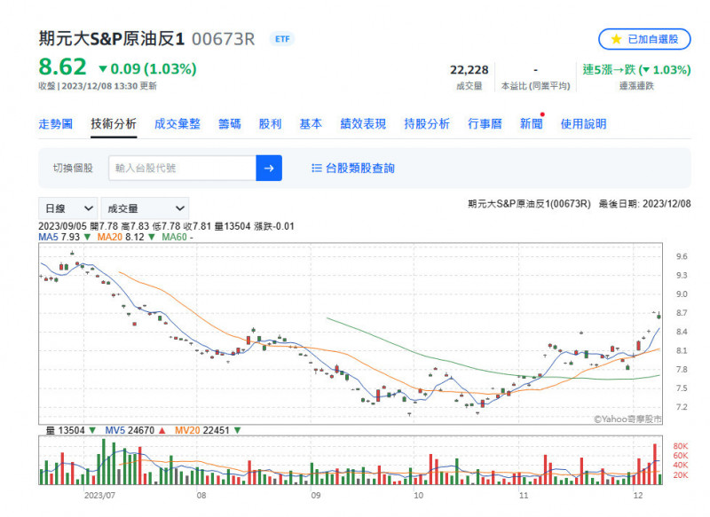Click the stock code 00673R
This screenshot has height=517, width=710.
224,39
